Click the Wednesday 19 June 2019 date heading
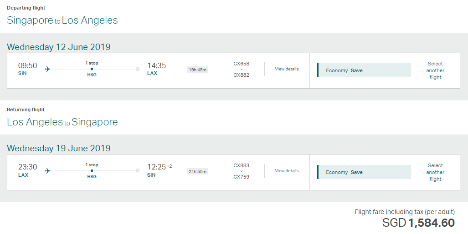 (x=59, y=148)
